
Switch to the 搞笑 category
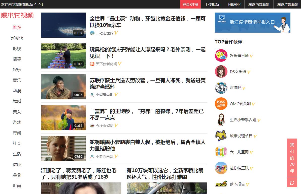[x=17, y=59]
